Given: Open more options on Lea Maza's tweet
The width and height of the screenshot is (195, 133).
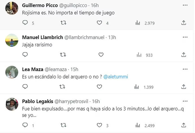Looking at the screenshot, I should 185,69.
